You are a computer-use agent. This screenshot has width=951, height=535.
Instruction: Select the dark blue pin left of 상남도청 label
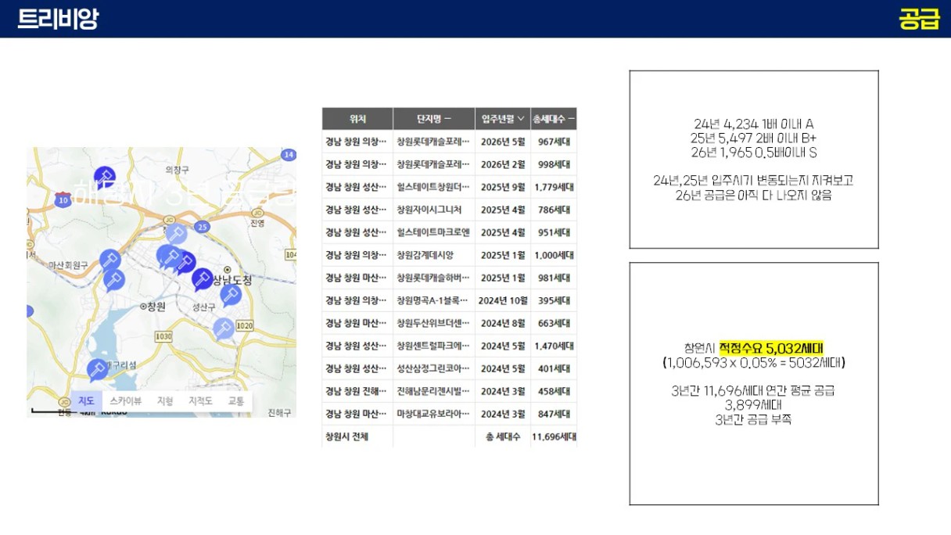pos(202,278)
